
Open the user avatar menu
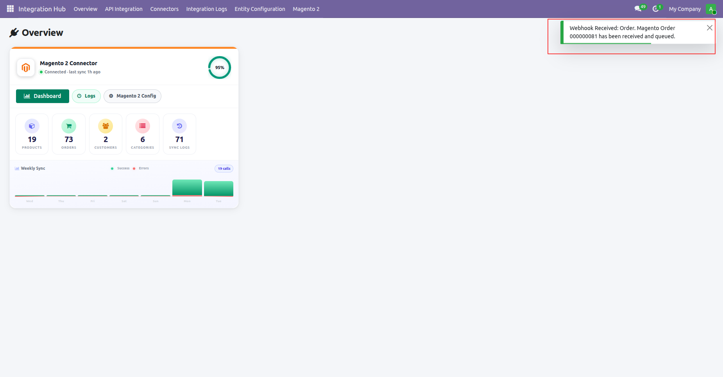711,9
